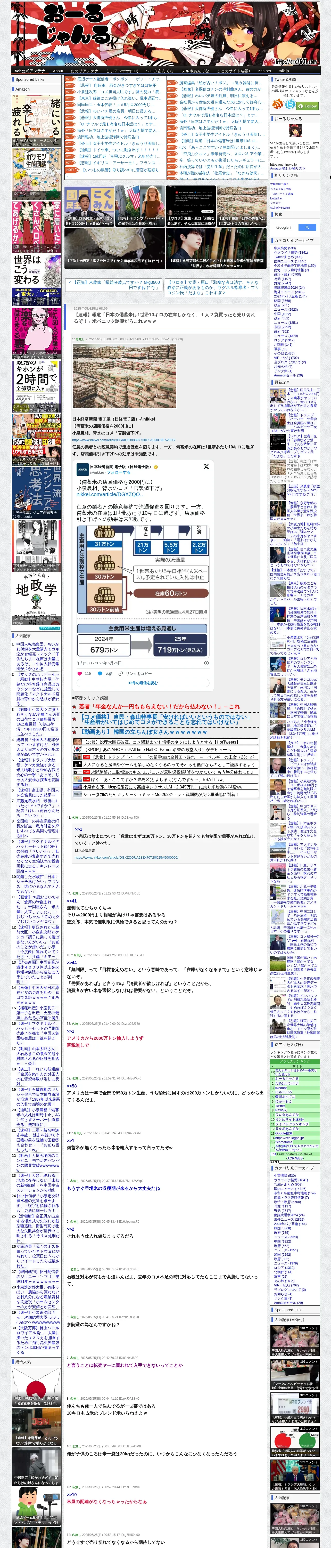The height and width of the screenshot is (1548, 331).
Task: Click the 12件の返信を読む button
Action: 143,683
